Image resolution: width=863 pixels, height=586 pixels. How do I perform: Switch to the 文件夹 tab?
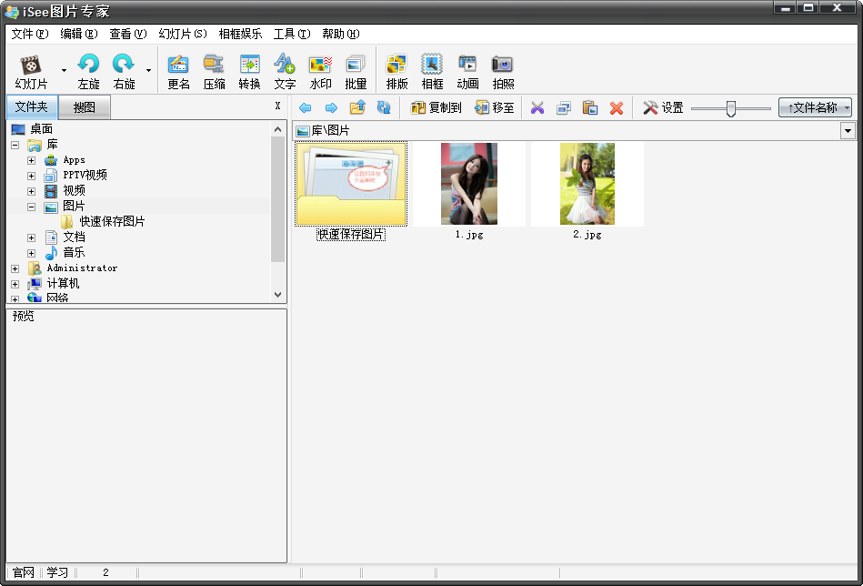[31, 106]
